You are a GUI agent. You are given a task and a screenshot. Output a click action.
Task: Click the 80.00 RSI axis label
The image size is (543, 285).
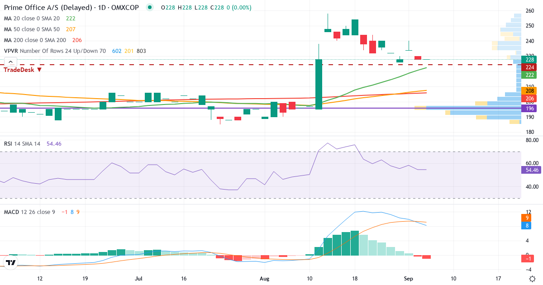point(531,140)
